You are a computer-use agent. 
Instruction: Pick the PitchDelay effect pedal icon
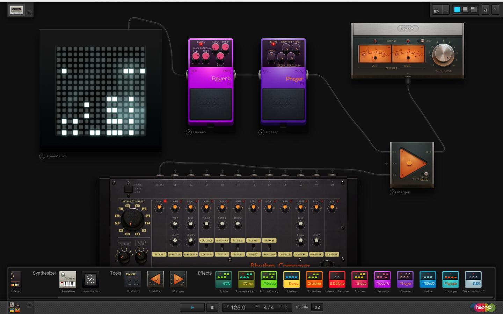[269, 279]
